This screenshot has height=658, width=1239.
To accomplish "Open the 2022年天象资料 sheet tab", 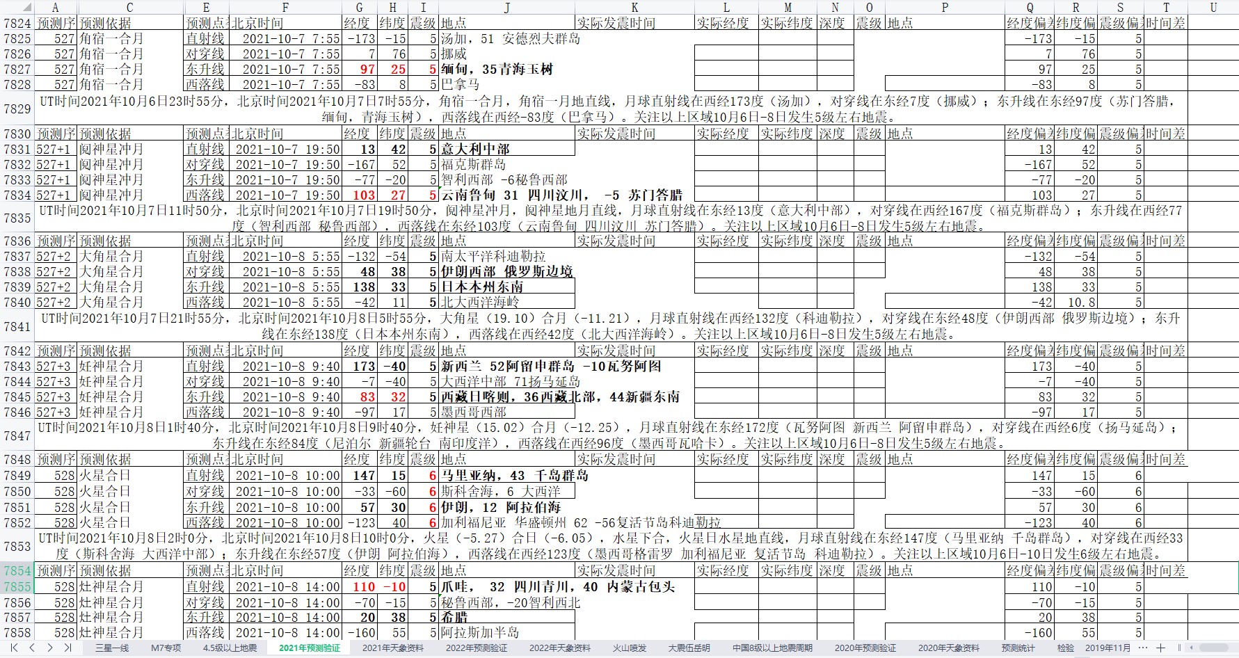I will pos(560,648).
